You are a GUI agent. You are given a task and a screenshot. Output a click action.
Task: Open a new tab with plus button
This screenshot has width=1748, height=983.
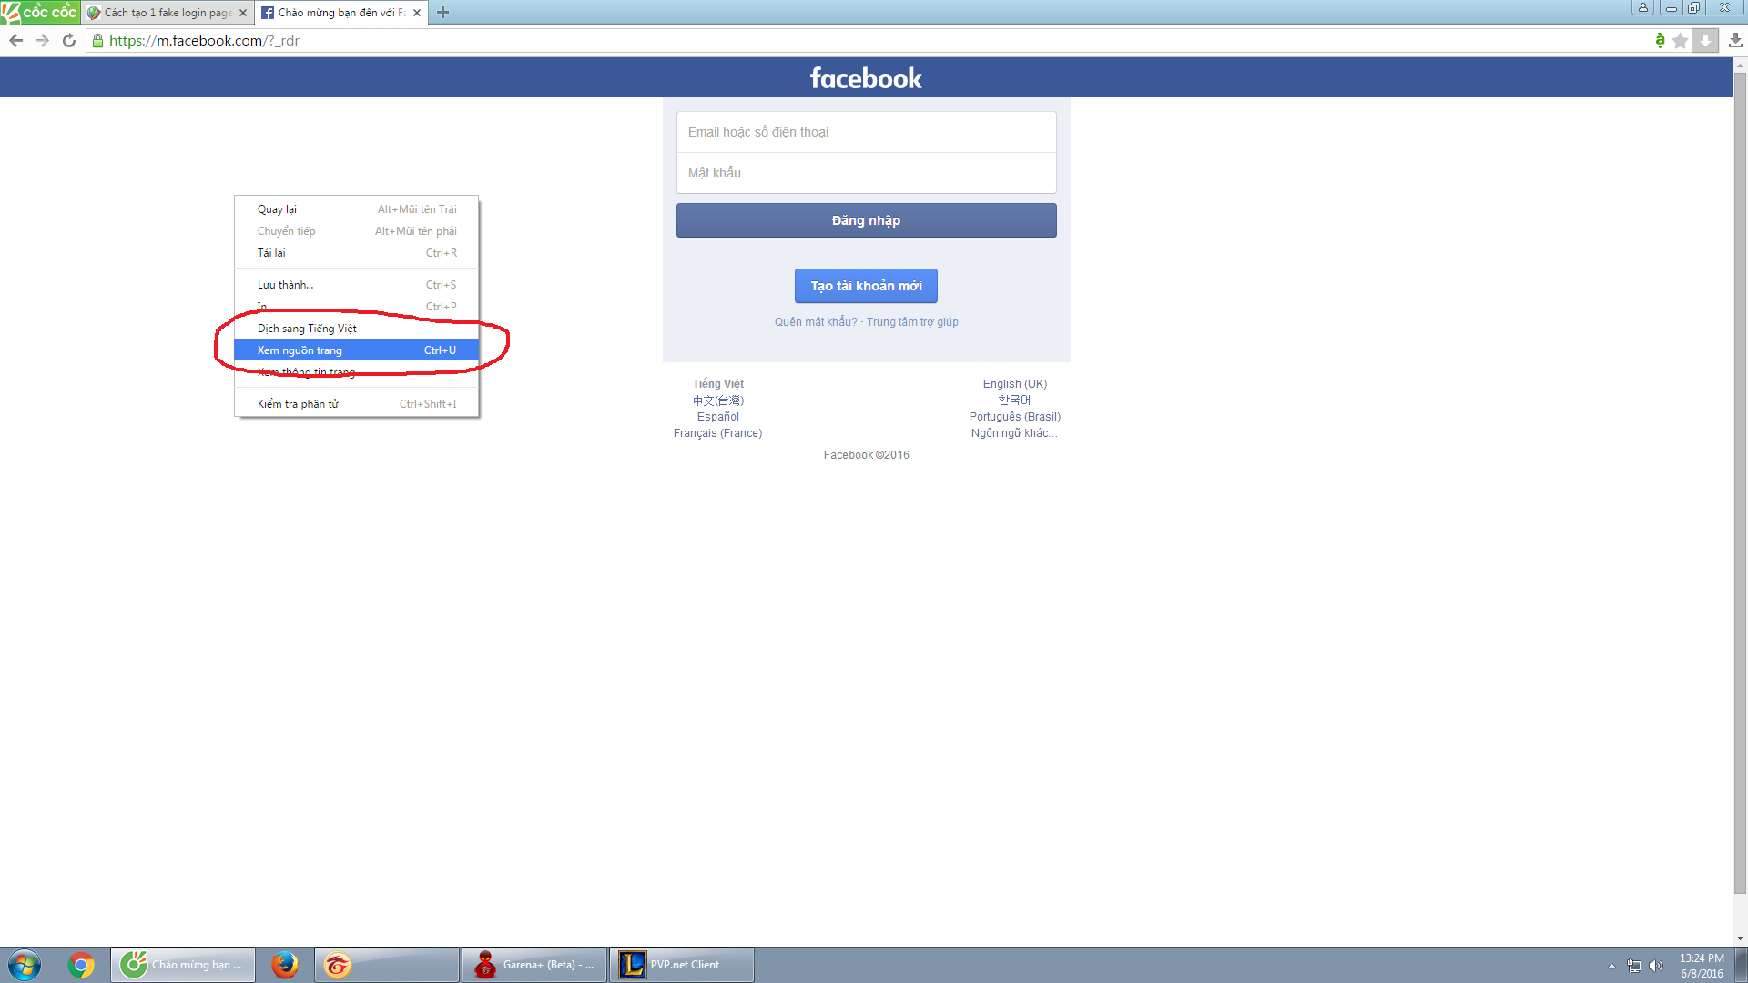[443, 13]
